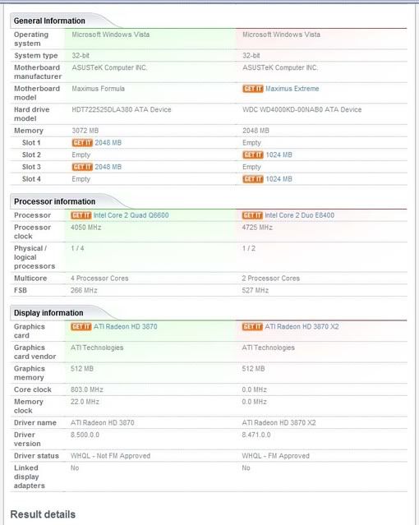Click HDT722525DLA380 ATA Device hard drive text
The width and height of the screenshot is (419, 525).
(x=122, y=109)
